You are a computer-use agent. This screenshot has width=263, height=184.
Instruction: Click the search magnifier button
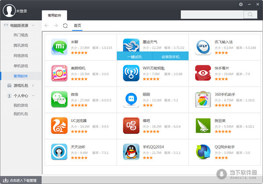[x=250, y=14]
